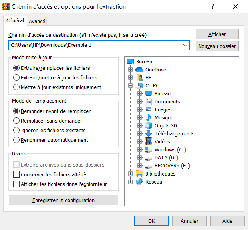Click the Bureau icon under Ce PC
Viewport: 248px width, 230px height.
(149, 94)
